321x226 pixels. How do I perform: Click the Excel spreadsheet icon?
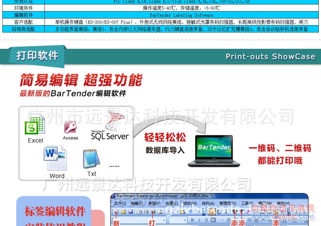pos(35,124)
